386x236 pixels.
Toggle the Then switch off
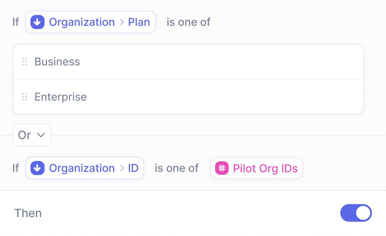(x=356, y=213)
